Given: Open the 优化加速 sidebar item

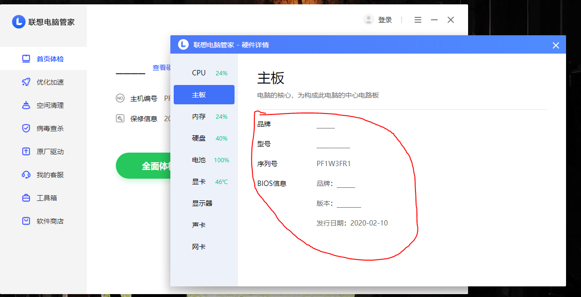Looking at the screenshot, I should [43, 82].
